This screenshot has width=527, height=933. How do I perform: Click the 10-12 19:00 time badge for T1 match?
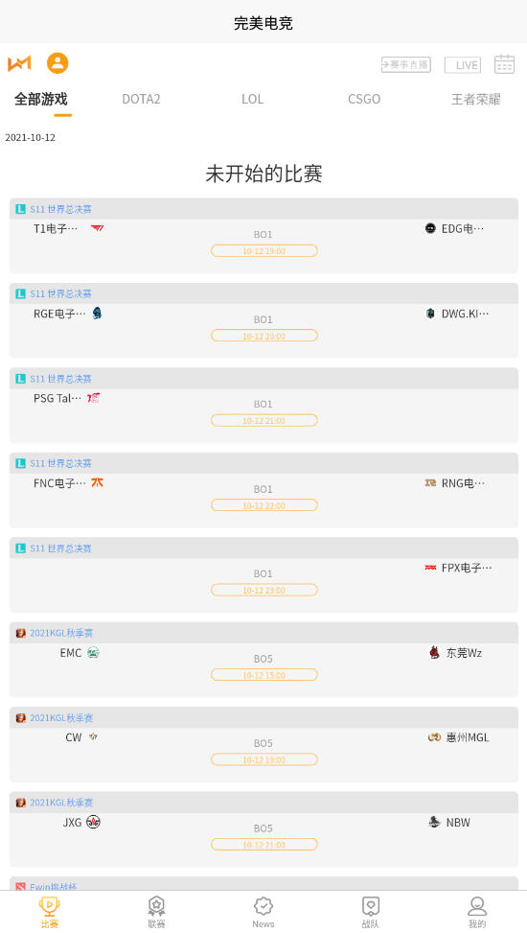point(264,251)
